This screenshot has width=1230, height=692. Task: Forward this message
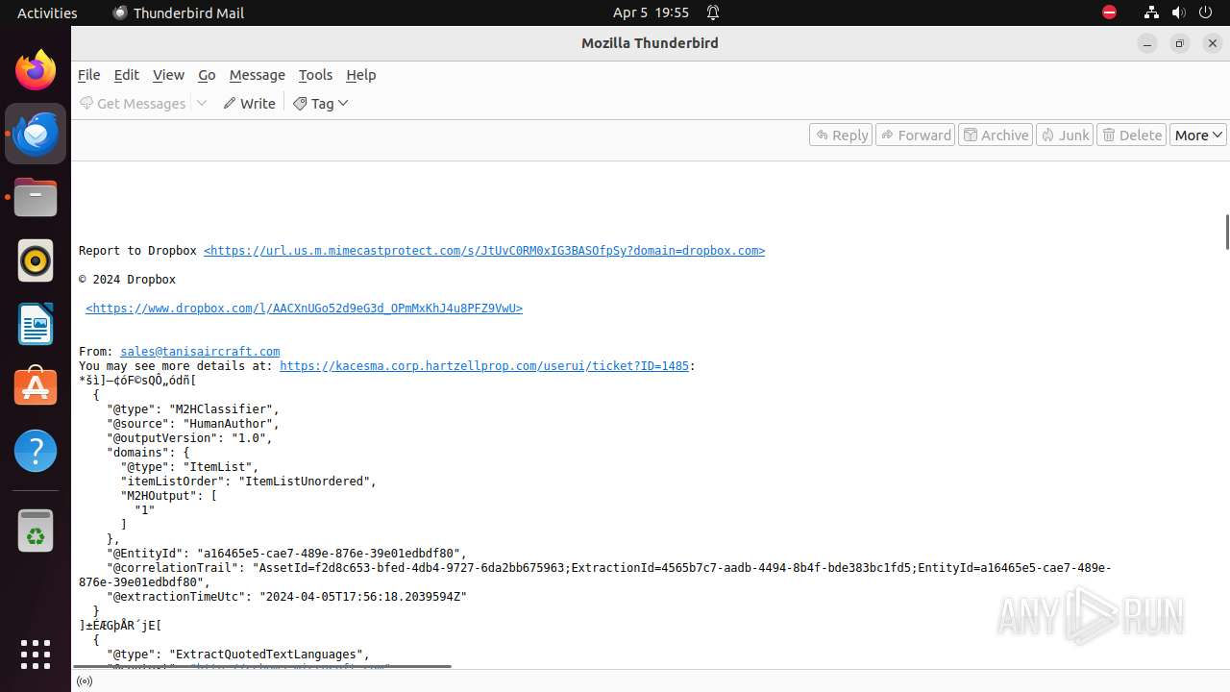[x=915, y=135]
